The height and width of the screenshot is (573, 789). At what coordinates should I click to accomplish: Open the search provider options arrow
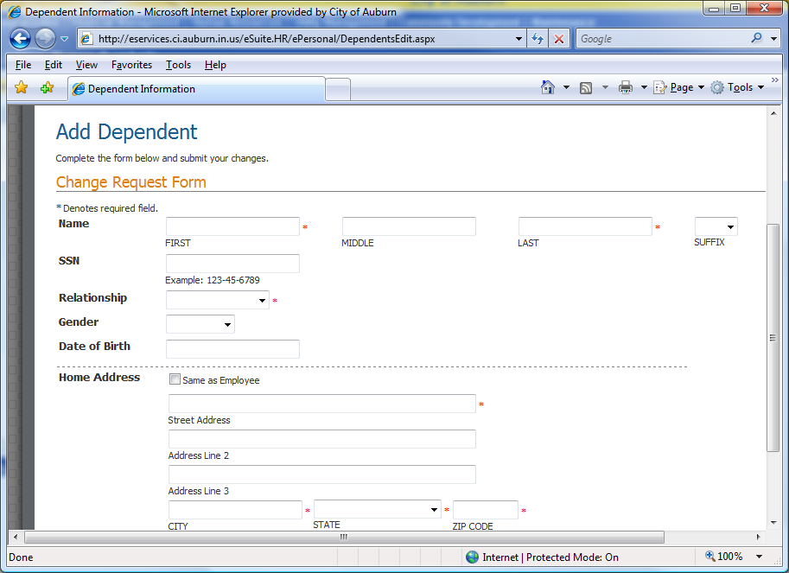click(774, 39)
